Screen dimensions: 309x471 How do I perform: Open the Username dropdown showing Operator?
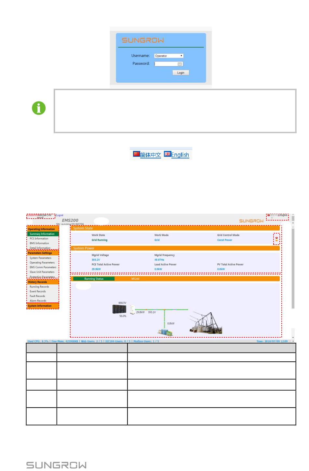(169, 56)
